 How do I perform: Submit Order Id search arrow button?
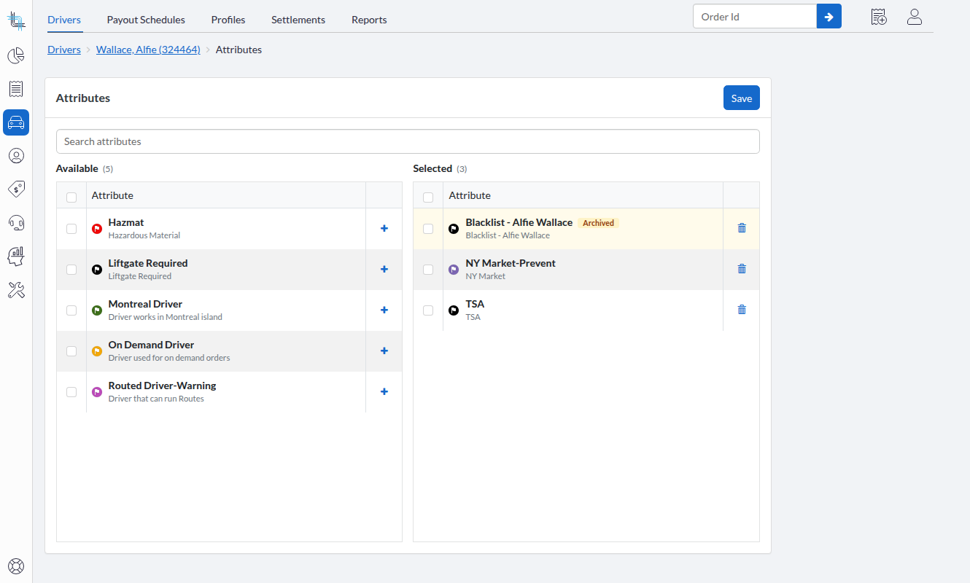point(829,16)
